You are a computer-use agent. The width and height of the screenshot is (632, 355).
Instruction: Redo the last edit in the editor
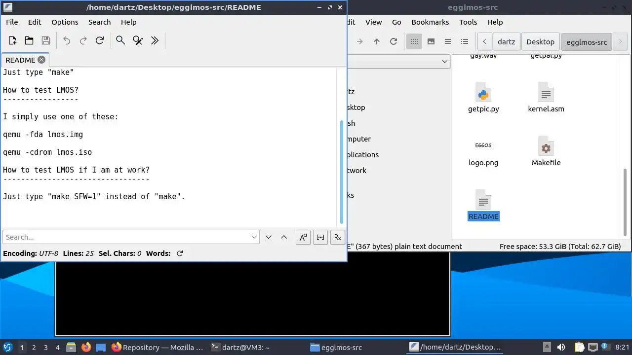click(x=83, y=40)
